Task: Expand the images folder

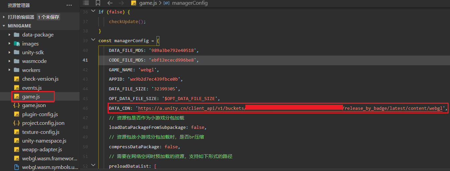Action: pos(30,44)
